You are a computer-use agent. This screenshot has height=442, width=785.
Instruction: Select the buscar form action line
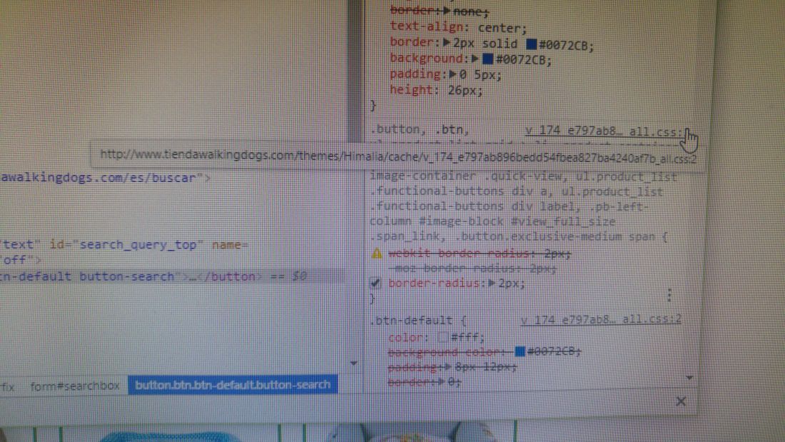click(106, 178)
